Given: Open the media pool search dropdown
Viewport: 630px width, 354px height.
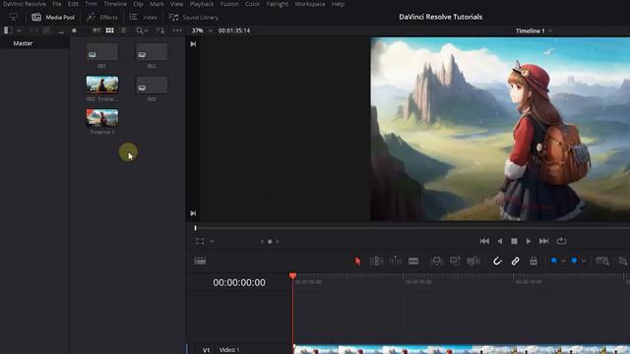Looking at the screenshot, I should (142, 30).
